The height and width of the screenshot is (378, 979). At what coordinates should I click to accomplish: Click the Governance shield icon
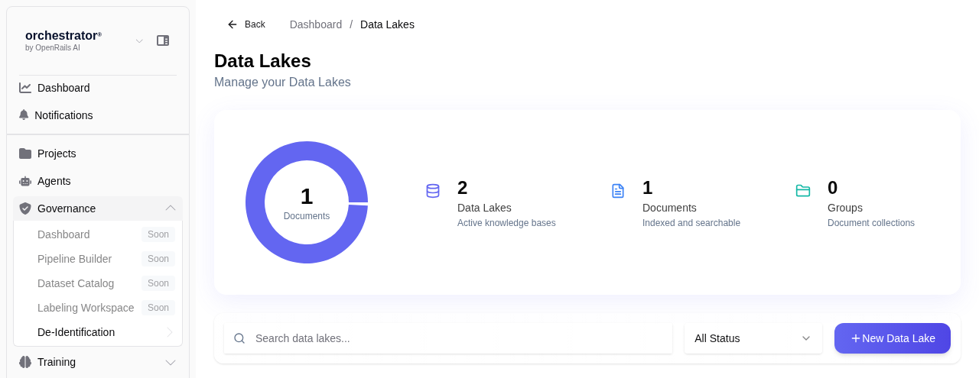(x=25, y=208)
